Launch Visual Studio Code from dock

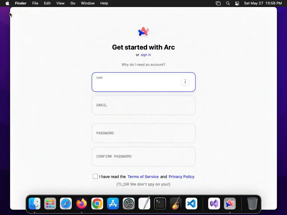[x=191, y=204]
